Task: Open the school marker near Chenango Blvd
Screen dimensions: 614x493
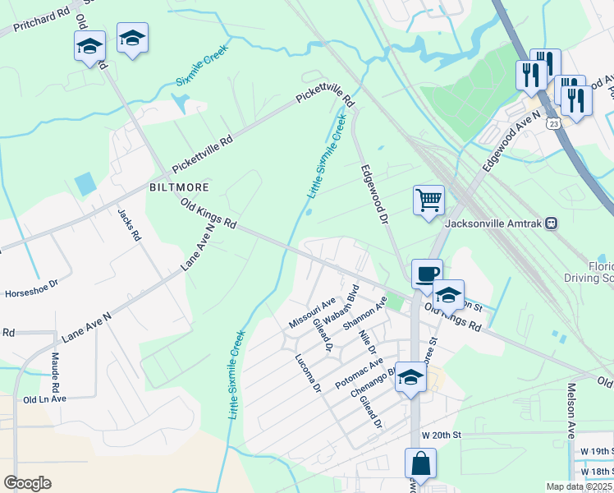Action: click(x=410, y=378)
